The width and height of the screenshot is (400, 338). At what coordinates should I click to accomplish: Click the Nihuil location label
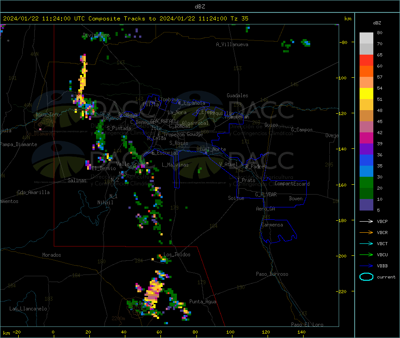105,203
